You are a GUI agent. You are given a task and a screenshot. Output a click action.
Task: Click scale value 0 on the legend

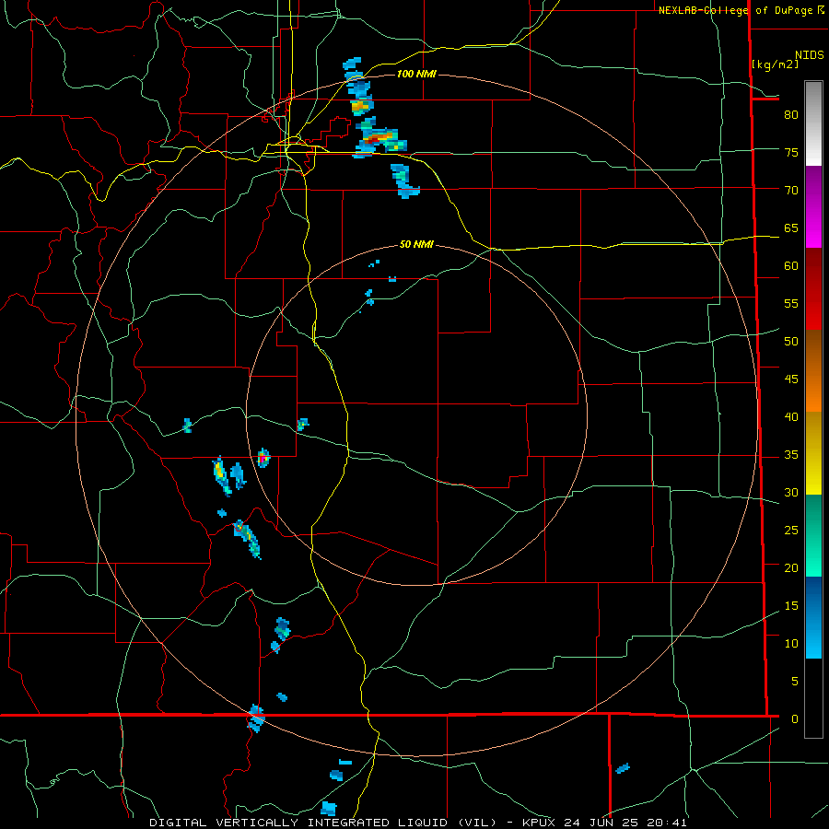795,719
